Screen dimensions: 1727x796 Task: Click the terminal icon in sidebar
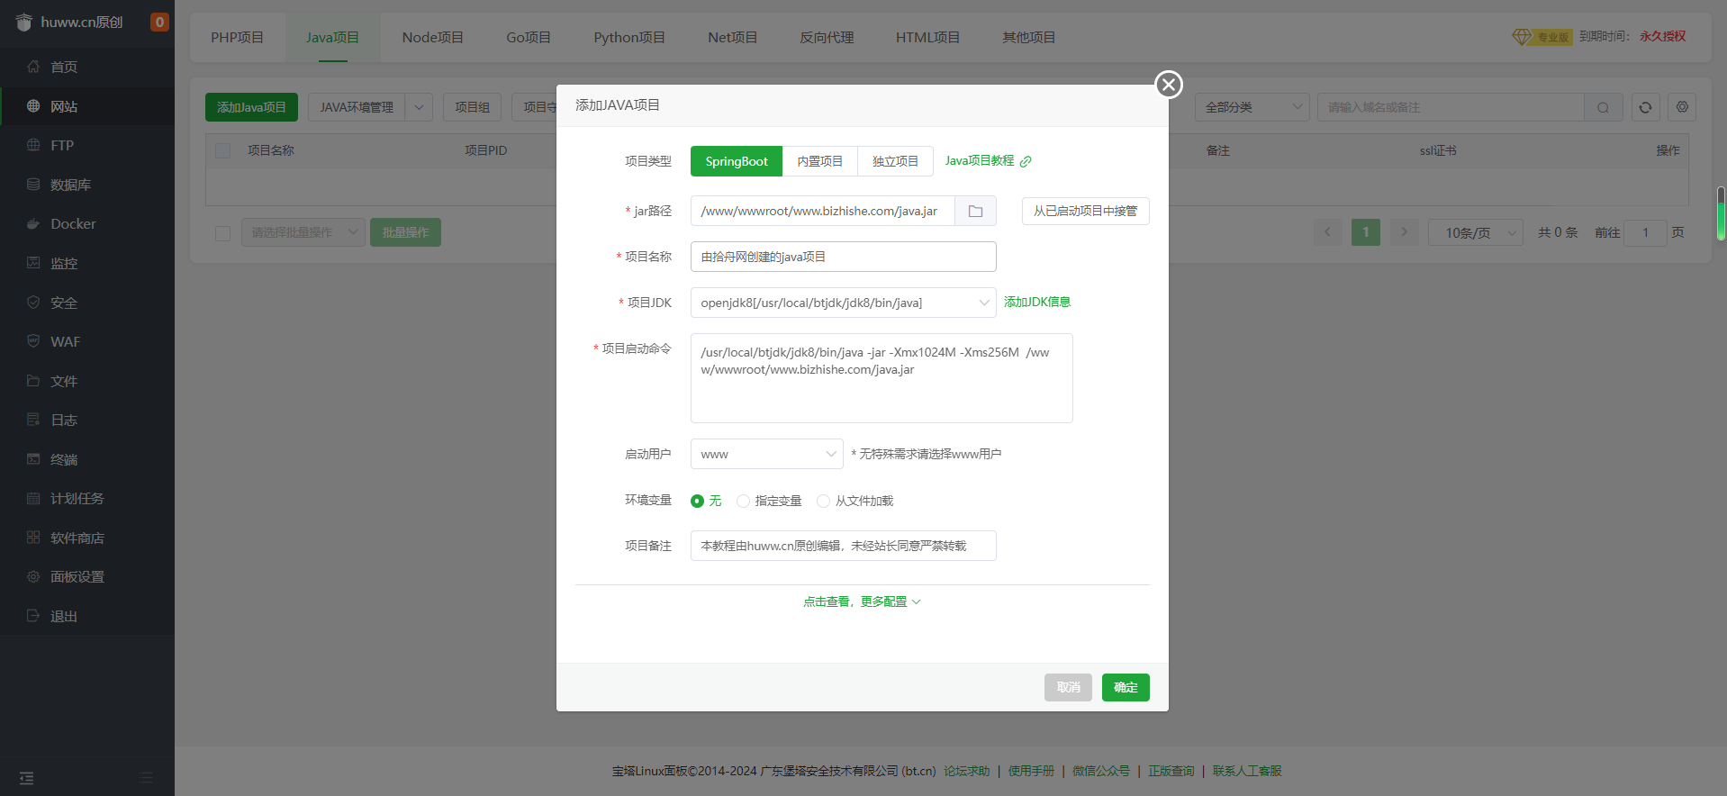(x=33, y=459)
